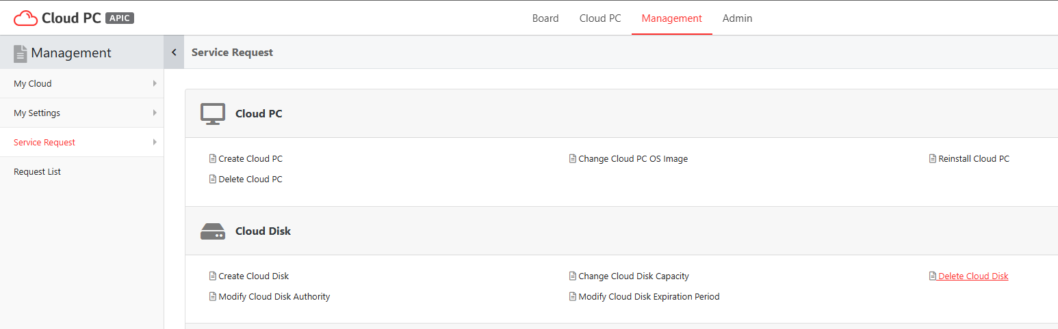1058x329 pixels.
Task: Click document icon beside Reinstall Cloud PC
Action: pyautogui.click(x=932, y=158)
